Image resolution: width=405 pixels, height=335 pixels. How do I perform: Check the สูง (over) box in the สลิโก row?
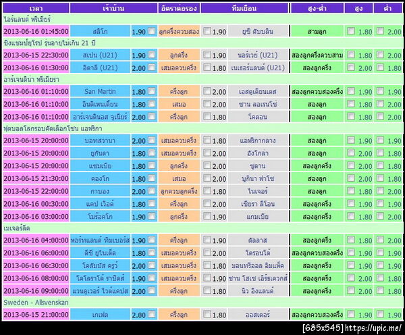click(x=351, y=31)
